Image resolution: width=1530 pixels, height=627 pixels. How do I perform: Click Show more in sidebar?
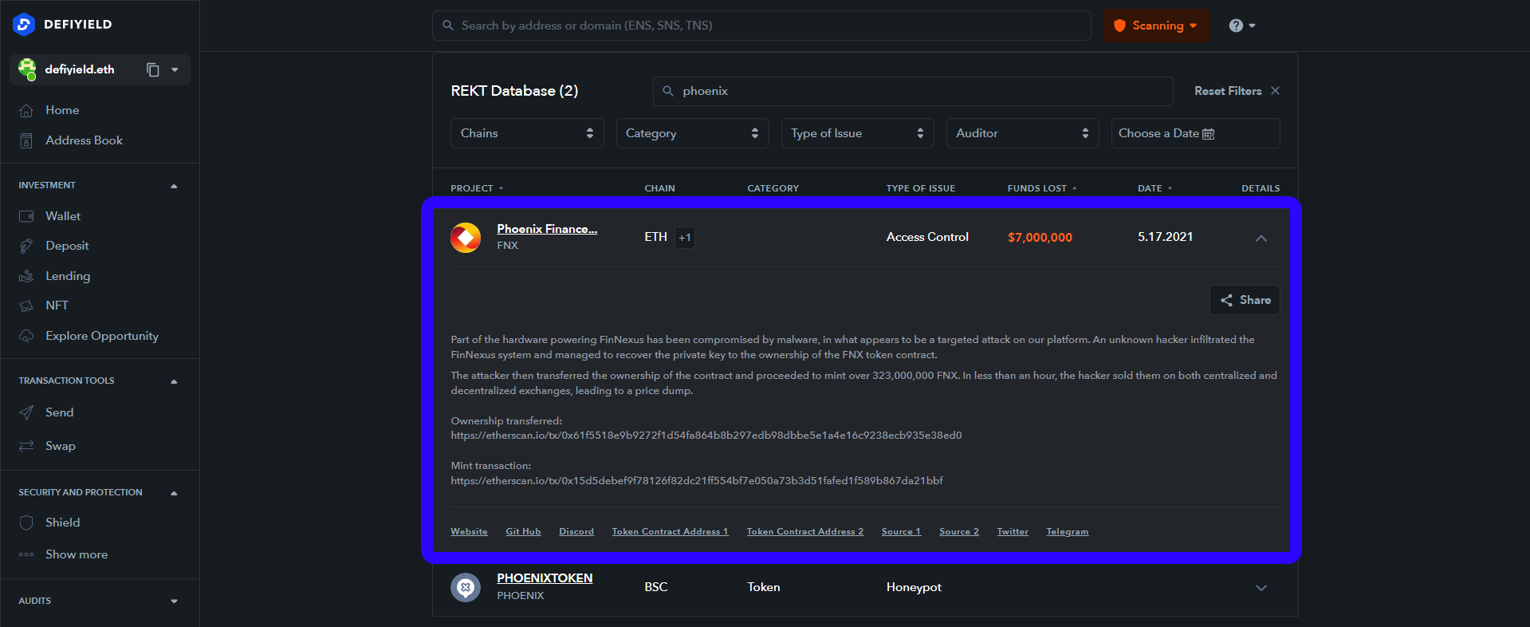click(77, 554)
